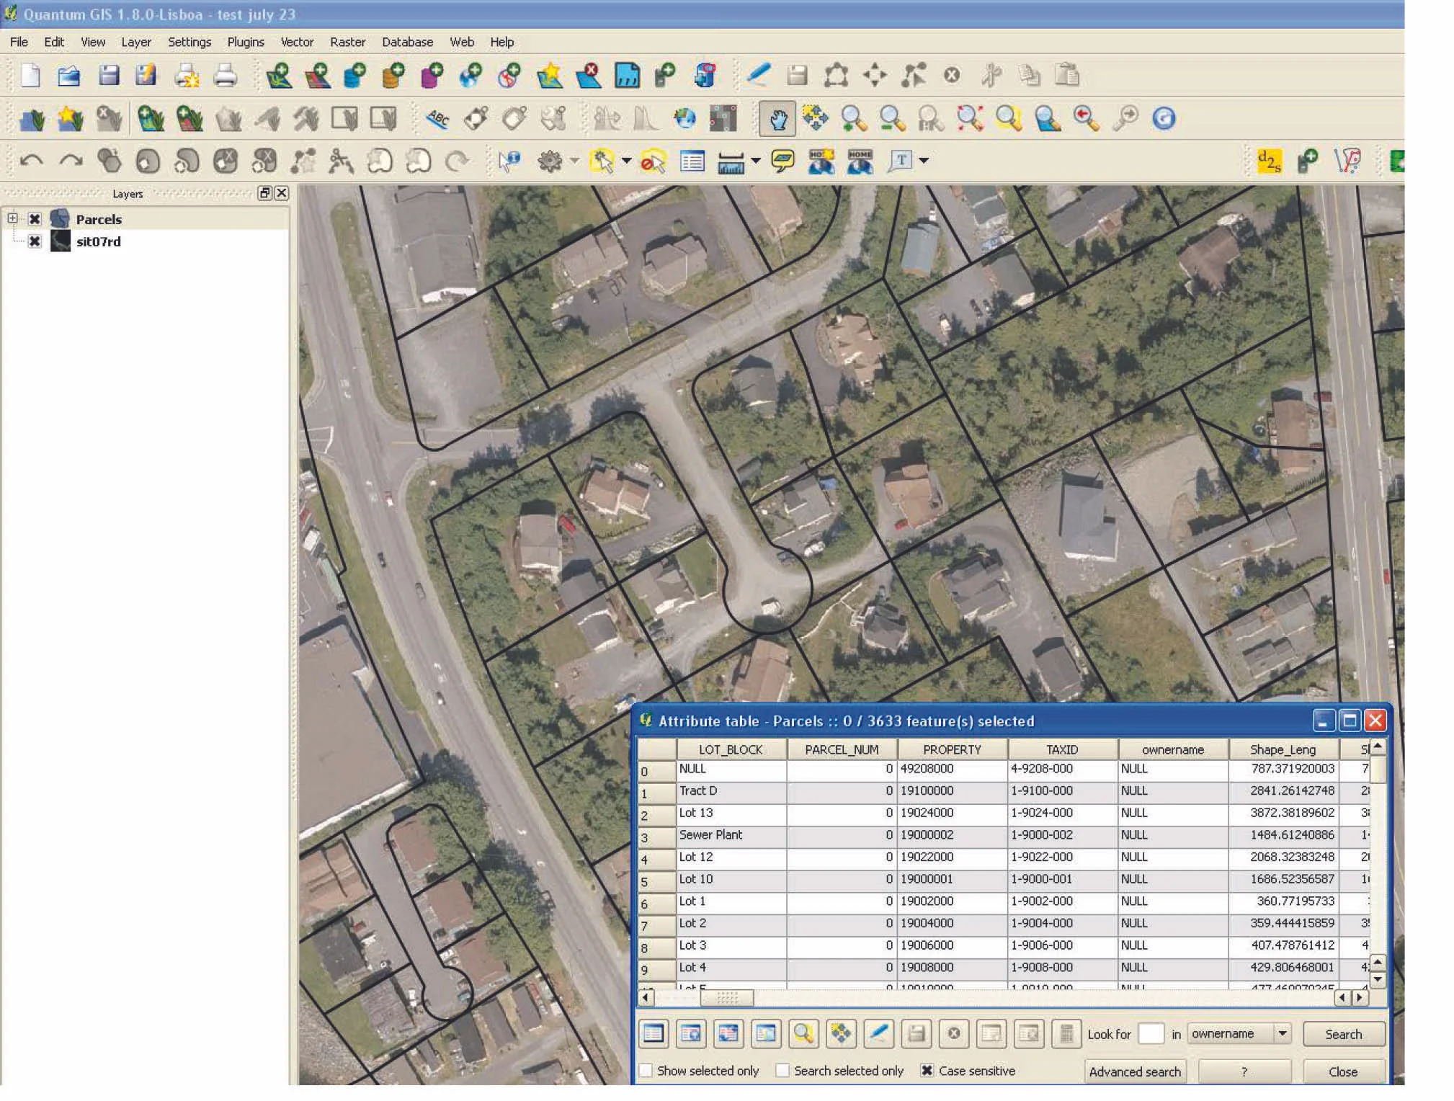Uncheck visibility of the sit07rd layer
This screenshot has width=1454, height=1101.
point(35,241)
